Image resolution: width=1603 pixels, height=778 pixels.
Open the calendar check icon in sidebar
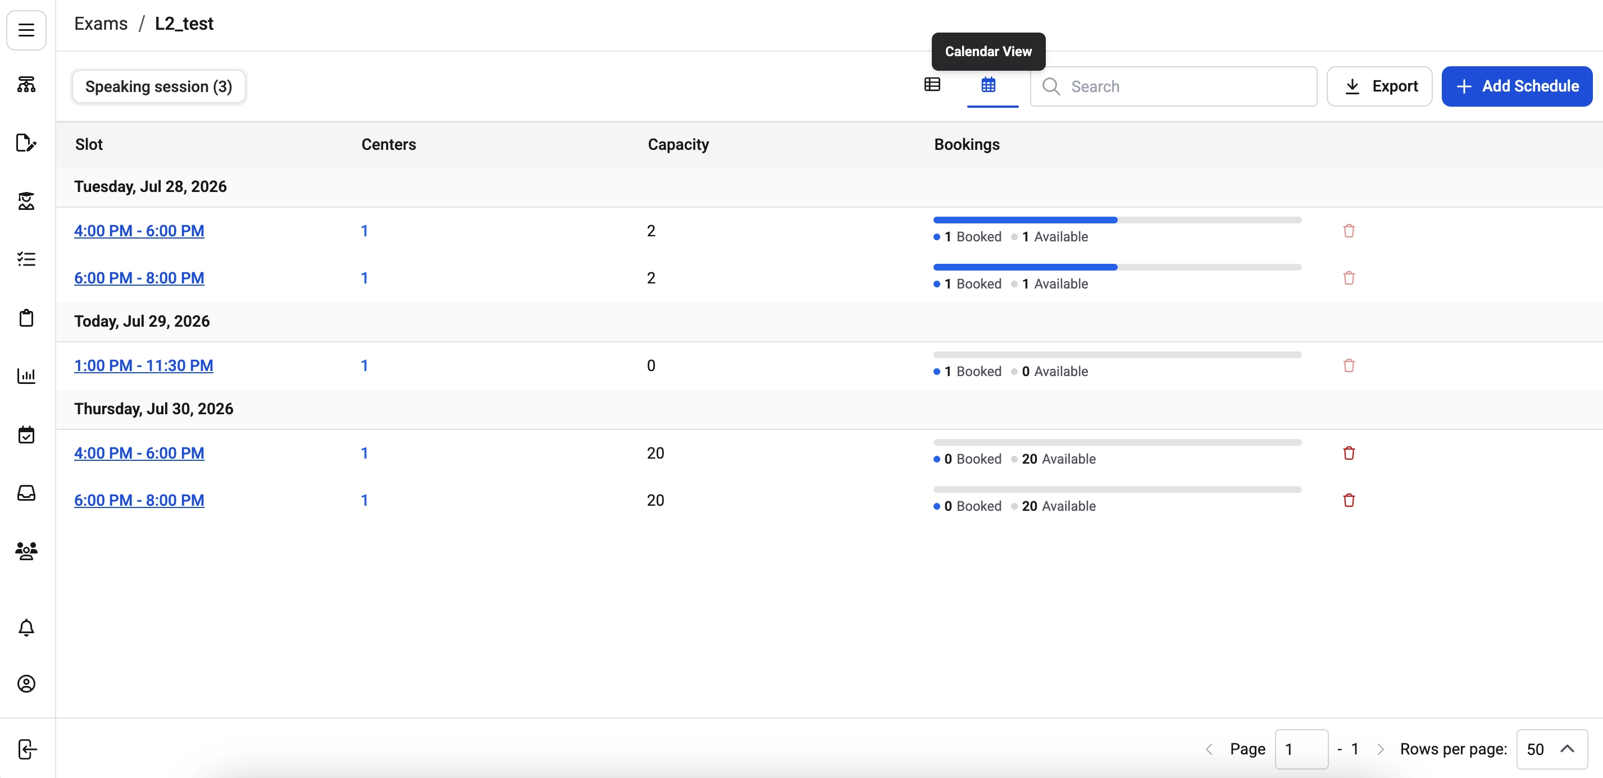26,434
